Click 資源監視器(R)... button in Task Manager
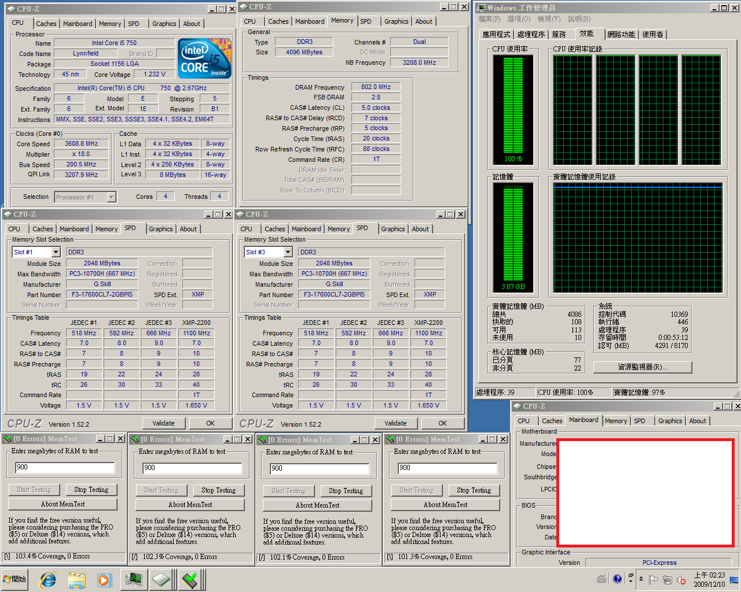 pyautogui.click(x=643, y=367)
